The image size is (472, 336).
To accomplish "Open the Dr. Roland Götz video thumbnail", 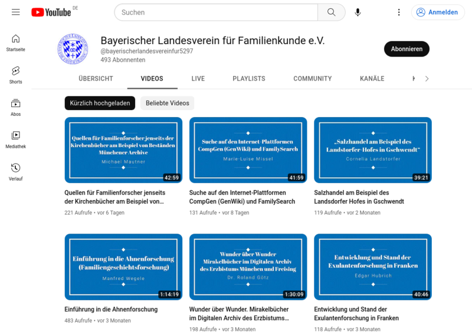I will click(x=248, y=267).
